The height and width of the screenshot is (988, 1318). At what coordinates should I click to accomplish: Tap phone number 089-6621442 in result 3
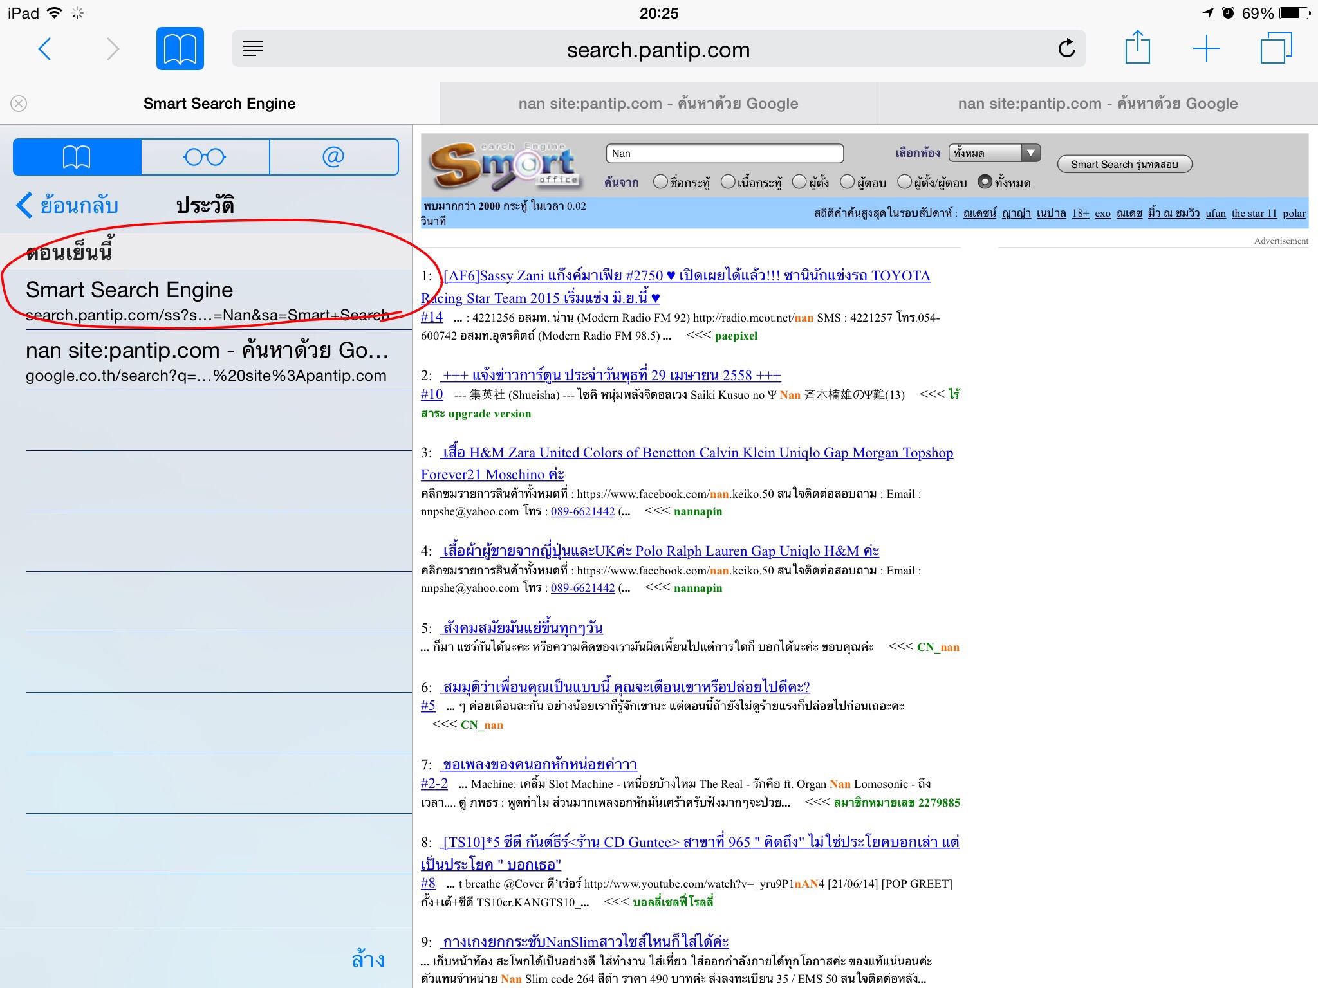[x=582, y=511]
